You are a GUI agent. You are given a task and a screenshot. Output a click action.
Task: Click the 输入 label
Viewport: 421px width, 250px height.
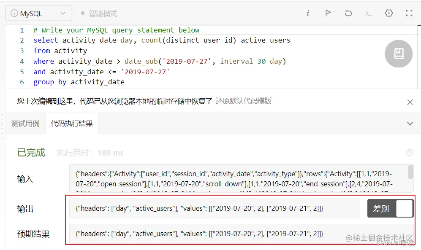point(25,179)
